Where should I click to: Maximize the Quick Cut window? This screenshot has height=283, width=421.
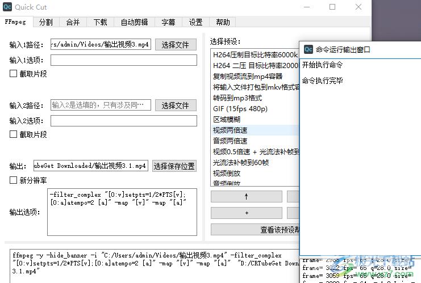(x=332, y=7)
